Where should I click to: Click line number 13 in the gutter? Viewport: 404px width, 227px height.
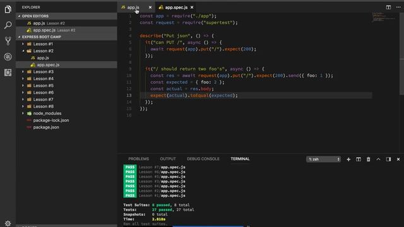129,95
